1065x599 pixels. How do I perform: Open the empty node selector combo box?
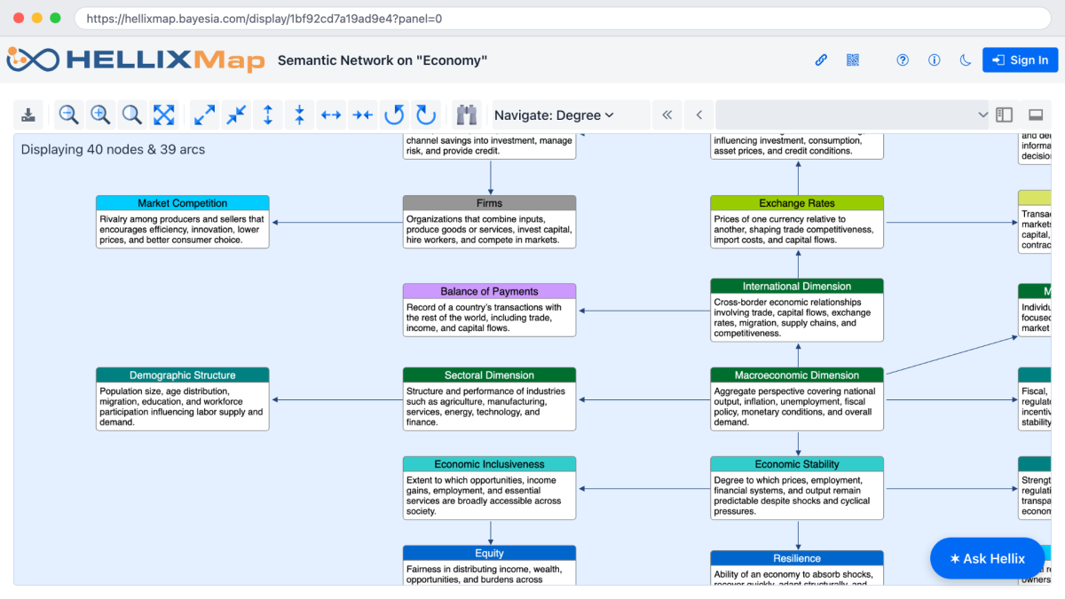[853, 114]
